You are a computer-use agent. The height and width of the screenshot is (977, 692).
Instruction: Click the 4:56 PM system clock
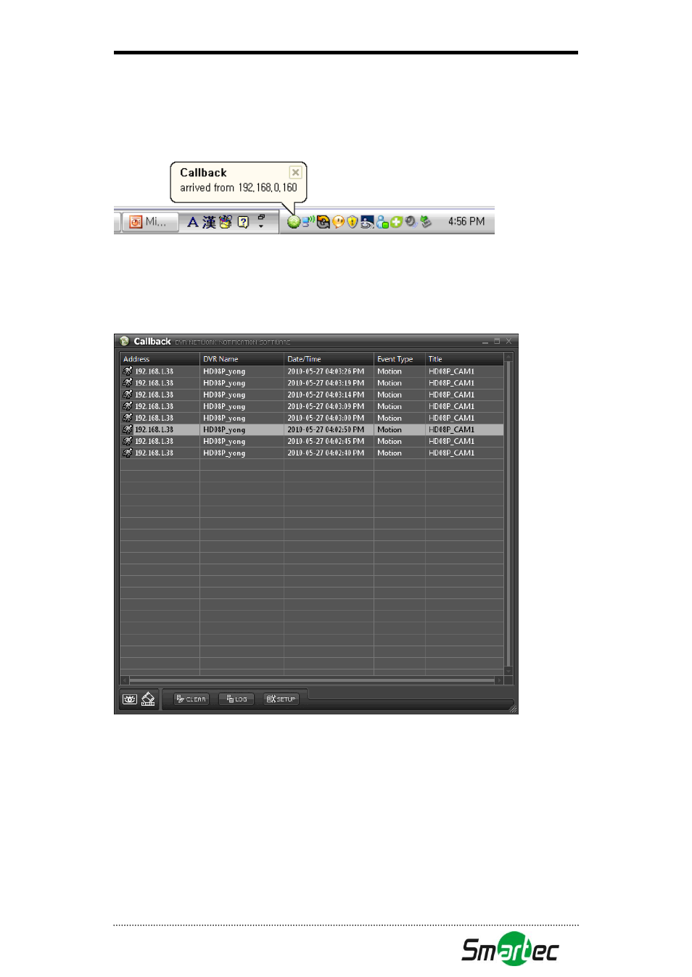tap(466, 222)
